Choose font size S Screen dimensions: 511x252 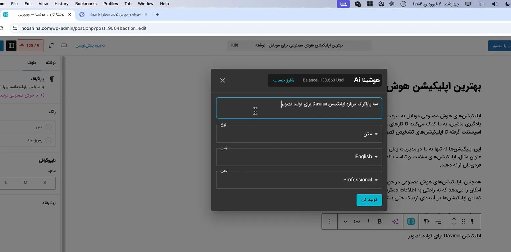click(x=45, y=183)
